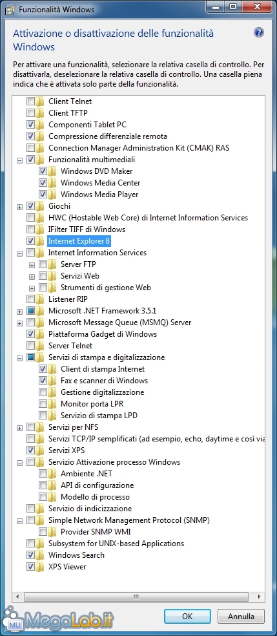
Task: Uncheck Componenti Tablet PC
Action: pyautogui.click(x=30, y=125)
